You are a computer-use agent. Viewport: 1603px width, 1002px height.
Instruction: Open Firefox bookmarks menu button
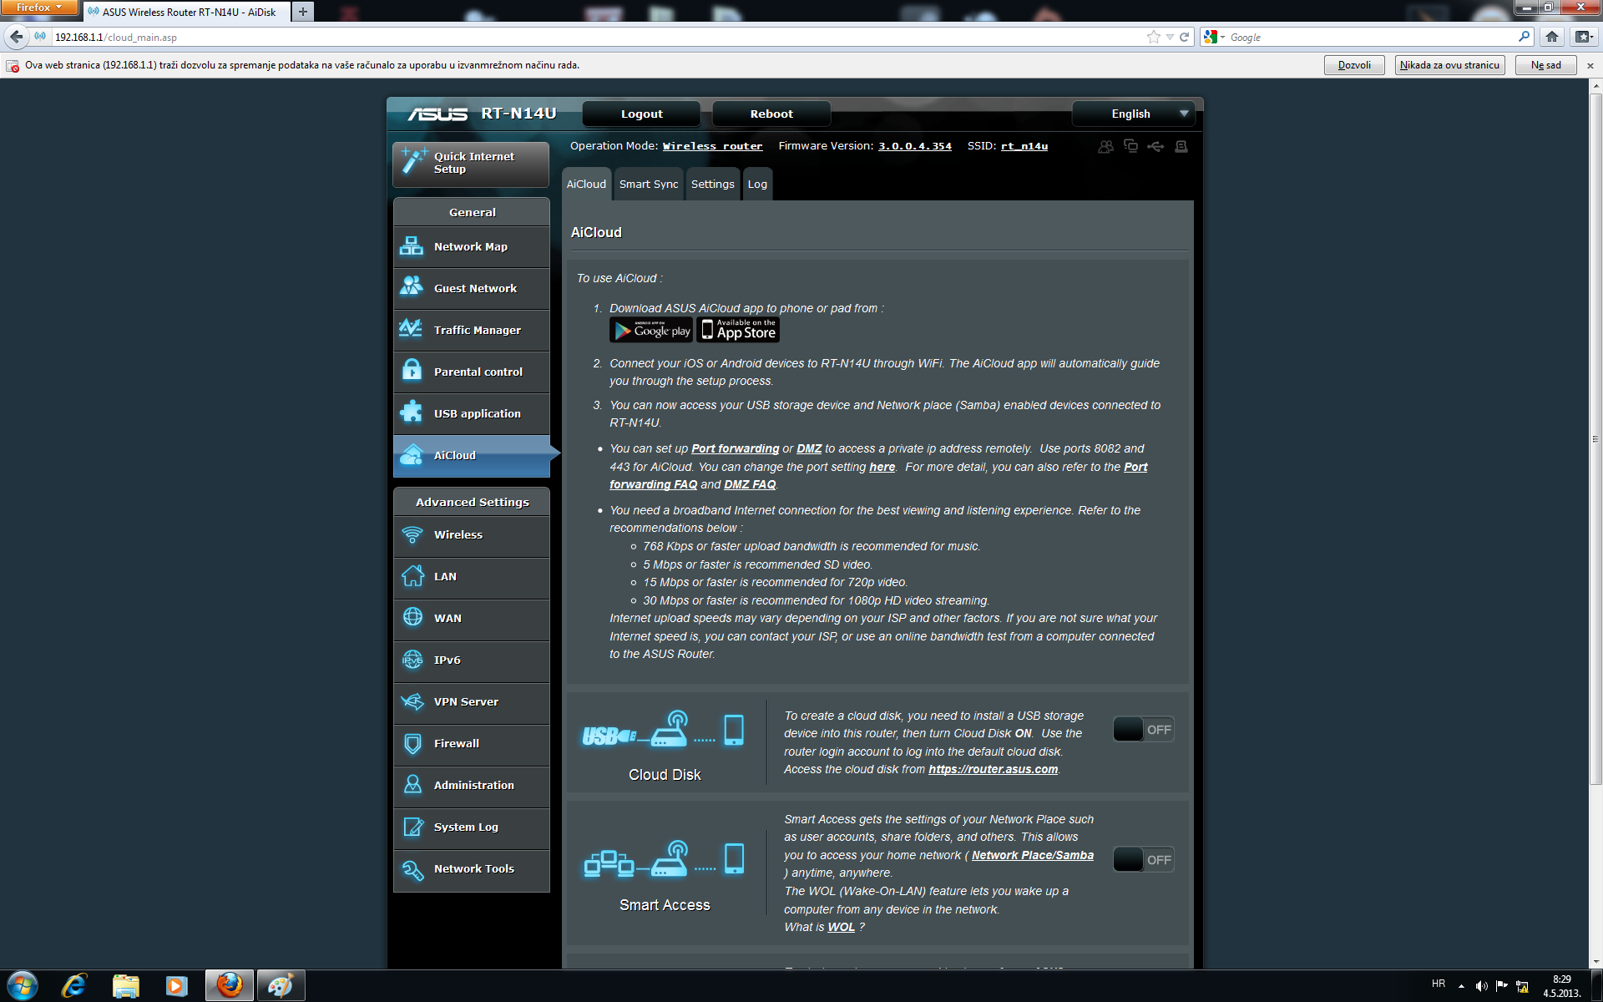coord(1583,37)
